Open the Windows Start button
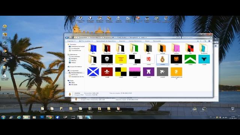The height and width of the screenshot is (135, 240). point(3,117)
